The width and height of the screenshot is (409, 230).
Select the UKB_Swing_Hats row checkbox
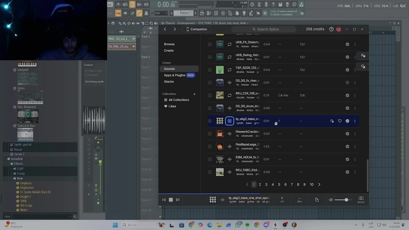tap(210, 57)
